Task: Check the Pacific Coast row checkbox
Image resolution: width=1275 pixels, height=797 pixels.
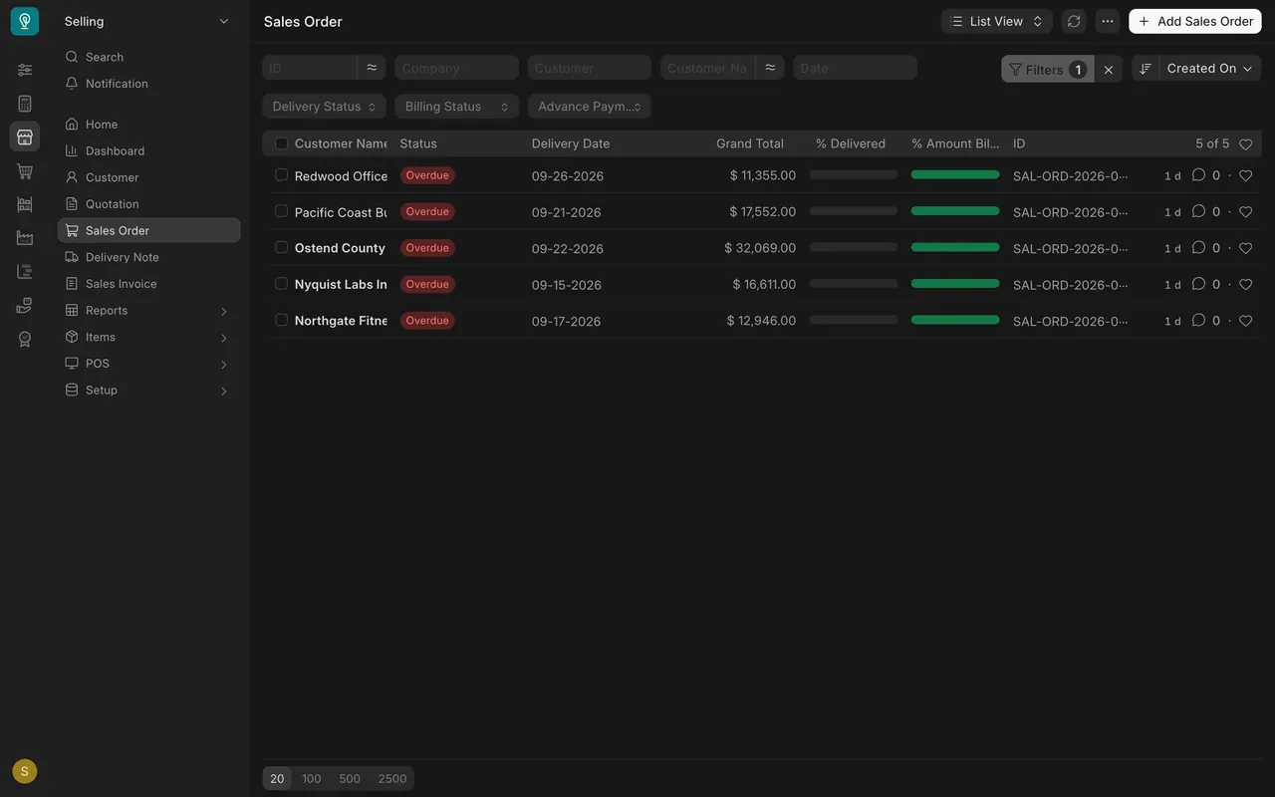Action: pos(282,211)
